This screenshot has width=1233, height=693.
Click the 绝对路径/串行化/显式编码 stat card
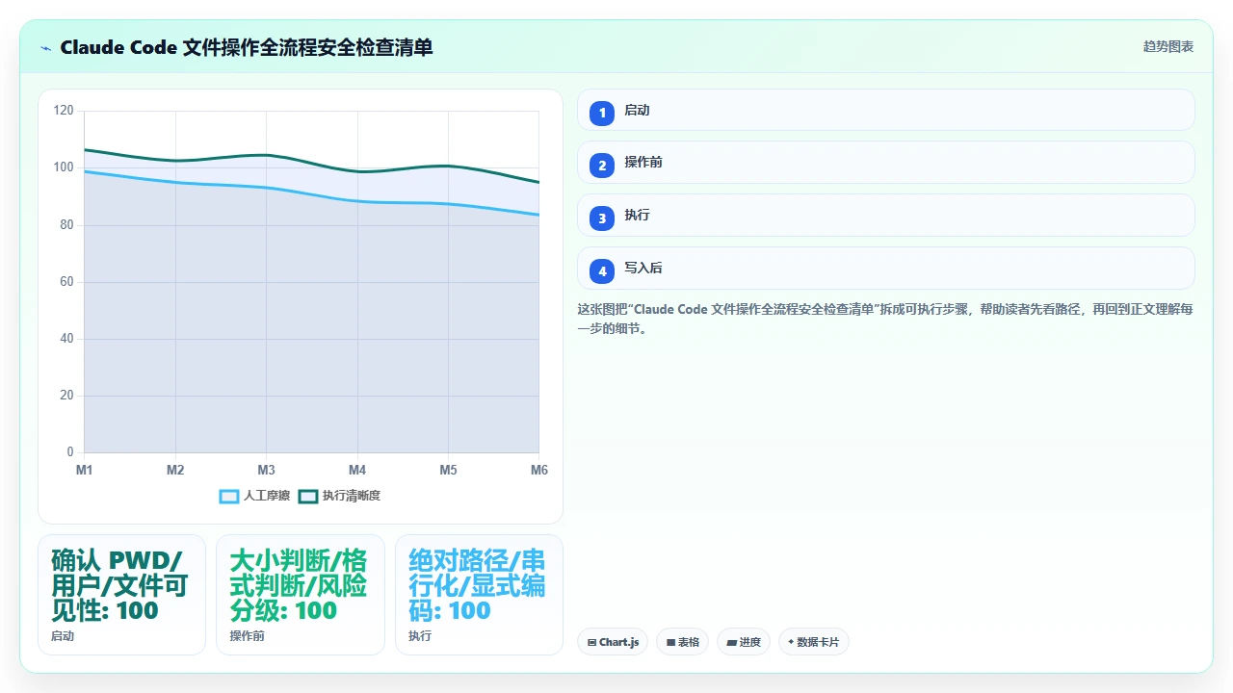click(x=479, y=595)
